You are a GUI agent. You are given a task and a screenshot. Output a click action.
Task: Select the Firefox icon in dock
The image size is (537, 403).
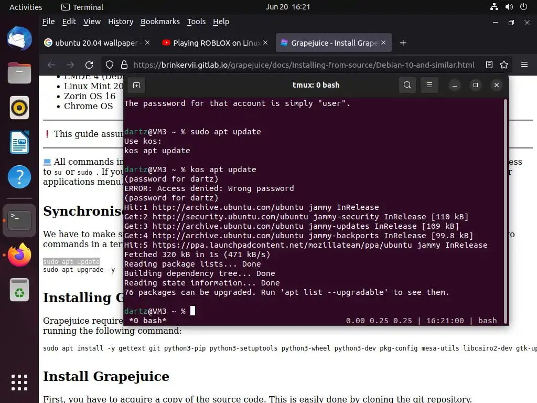coord(19,254)
